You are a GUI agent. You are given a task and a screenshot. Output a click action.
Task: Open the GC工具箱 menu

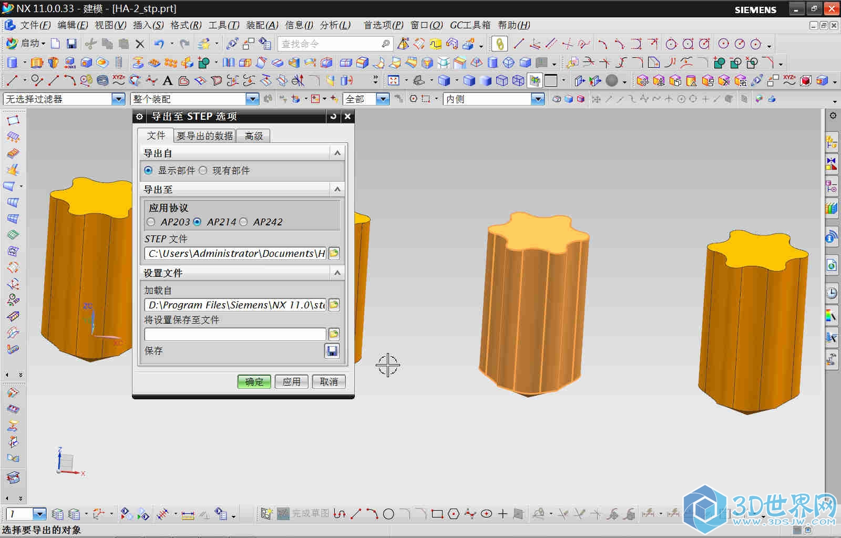470,25
